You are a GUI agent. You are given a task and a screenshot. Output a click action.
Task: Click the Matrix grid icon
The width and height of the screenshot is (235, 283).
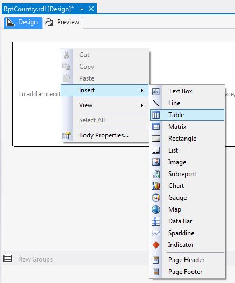155,127
